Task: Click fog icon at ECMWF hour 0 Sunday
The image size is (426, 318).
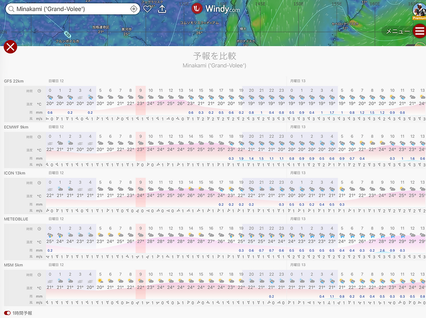Action: (50, 143)
